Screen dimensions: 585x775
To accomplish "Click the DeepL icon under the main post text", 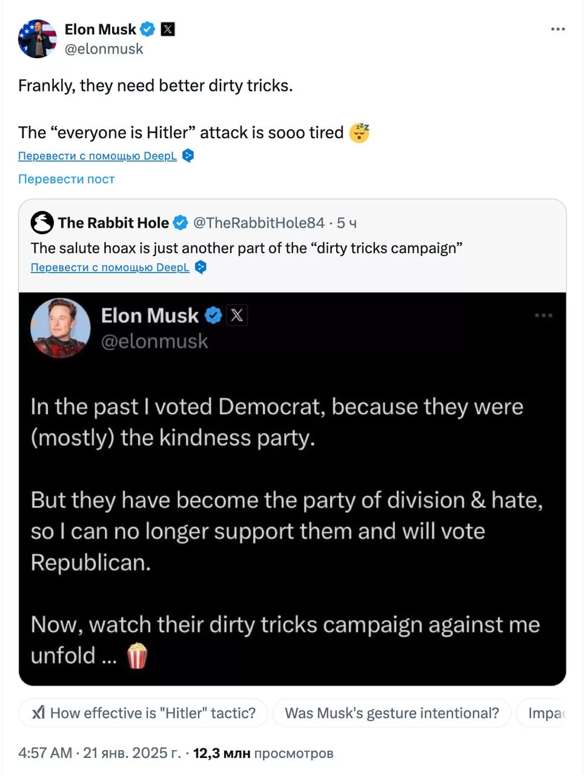I will [x=188, y=156].
